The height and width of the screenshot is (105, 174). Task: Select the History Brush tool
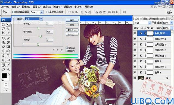[x=8, y=42]
